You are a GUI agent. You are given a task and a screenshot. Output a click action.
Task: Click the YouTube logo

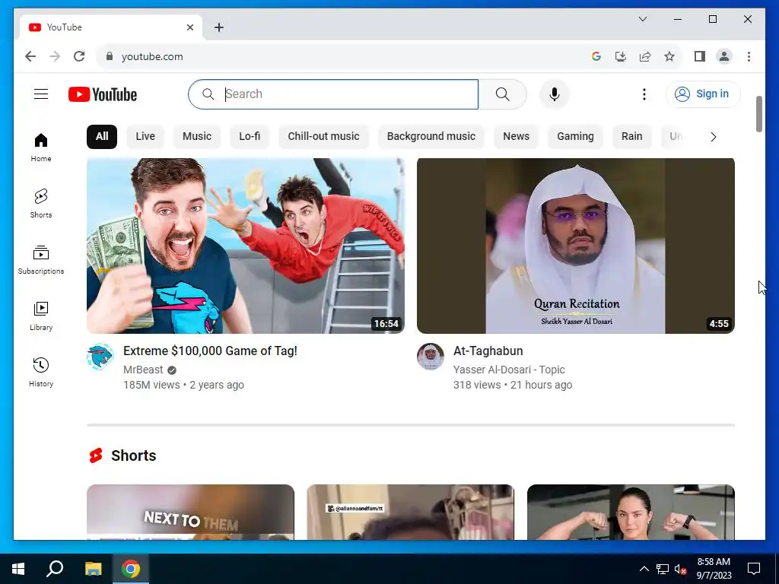(103, 94)
